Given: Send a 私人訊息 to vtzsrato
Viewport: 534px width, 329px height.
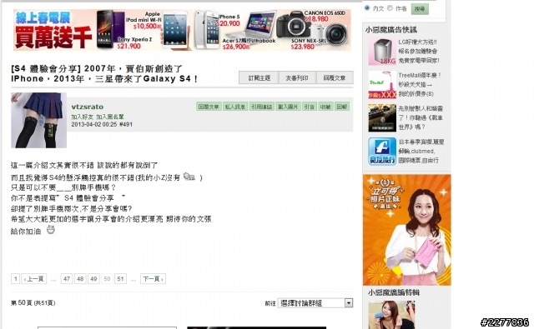Looking at the screenshot, I should [x=235, y=107].
